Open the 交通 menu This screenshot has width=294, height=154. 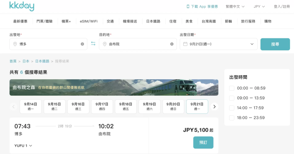pyautogui.click(x=110, y=21)
